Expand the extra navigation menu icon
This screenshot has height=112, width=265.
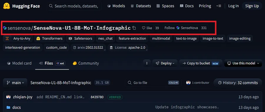pyautogui.click(x=218, y=6)
